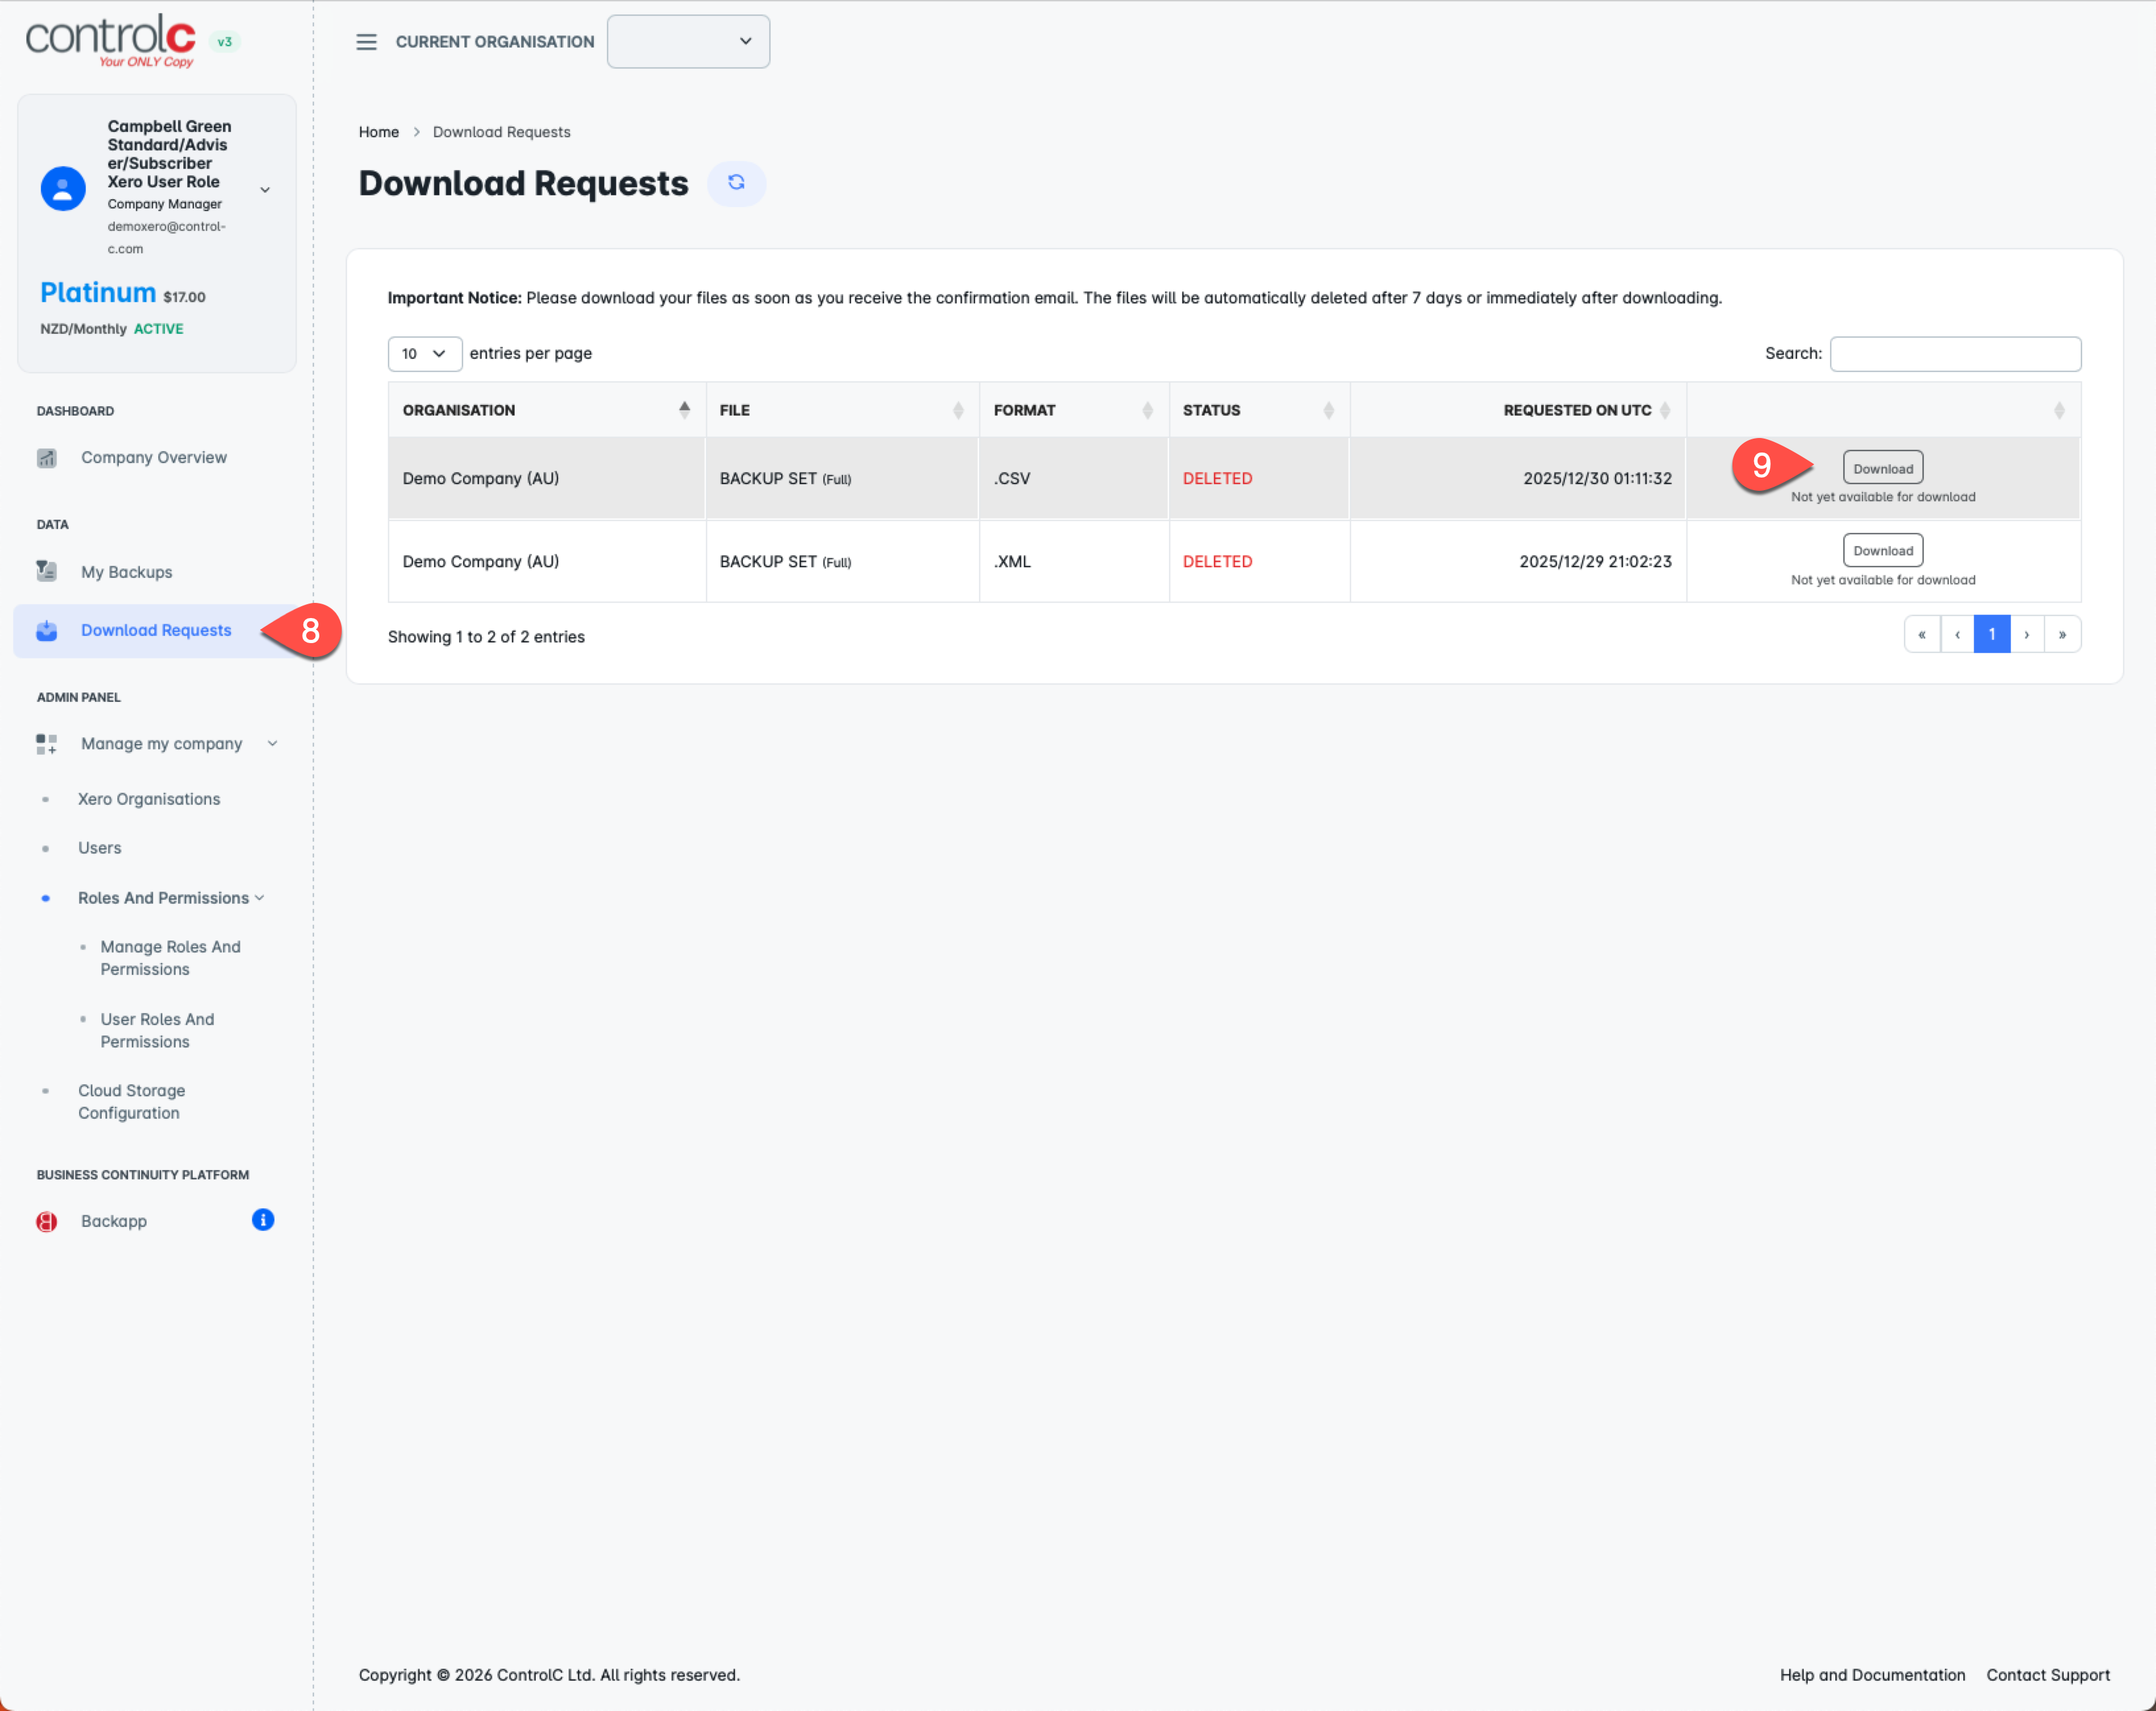Go to the last pagination page

pyautogui.click(x=2062, y=634)
